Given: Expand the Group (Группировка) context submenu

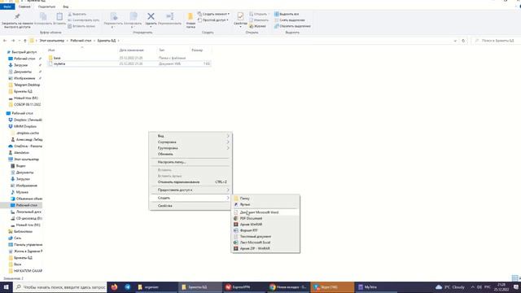Looking at the screenshot, I should (190, 148).
